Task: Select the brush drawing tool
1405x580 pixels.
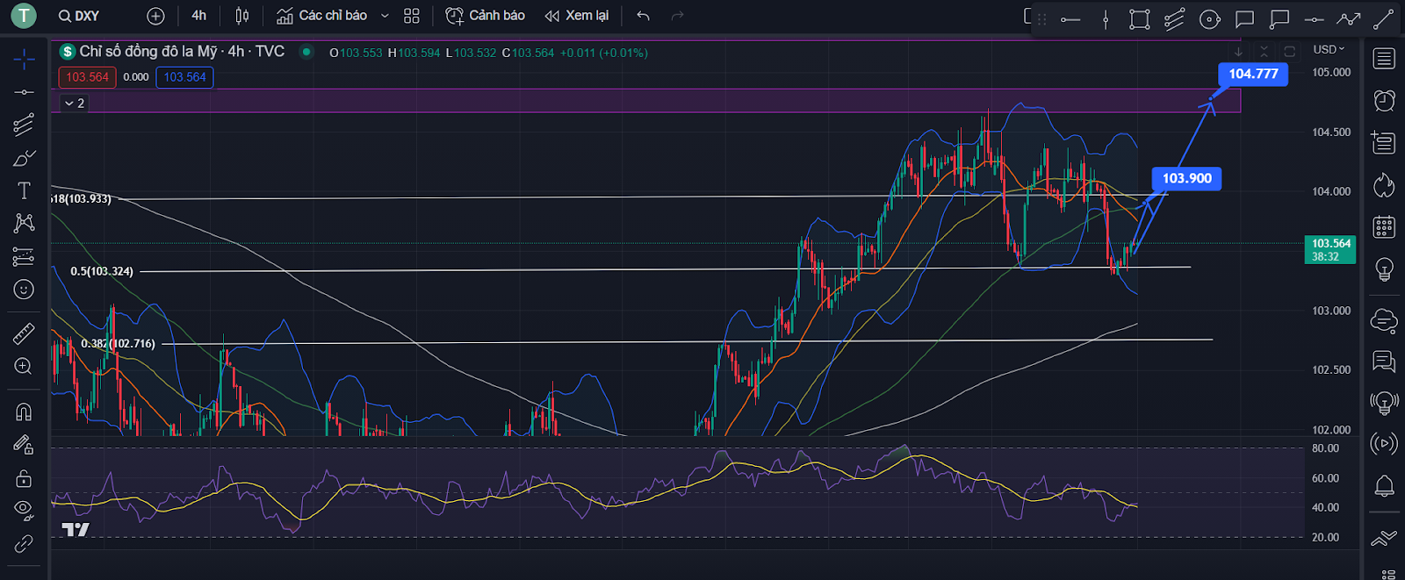Action: point(24,158)
